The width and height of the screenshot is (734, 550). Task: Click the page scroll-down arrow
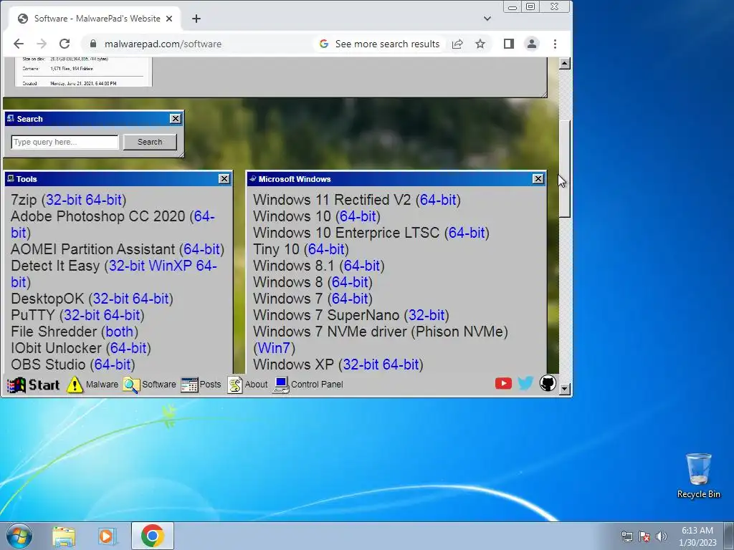click(x=565, y=389)
